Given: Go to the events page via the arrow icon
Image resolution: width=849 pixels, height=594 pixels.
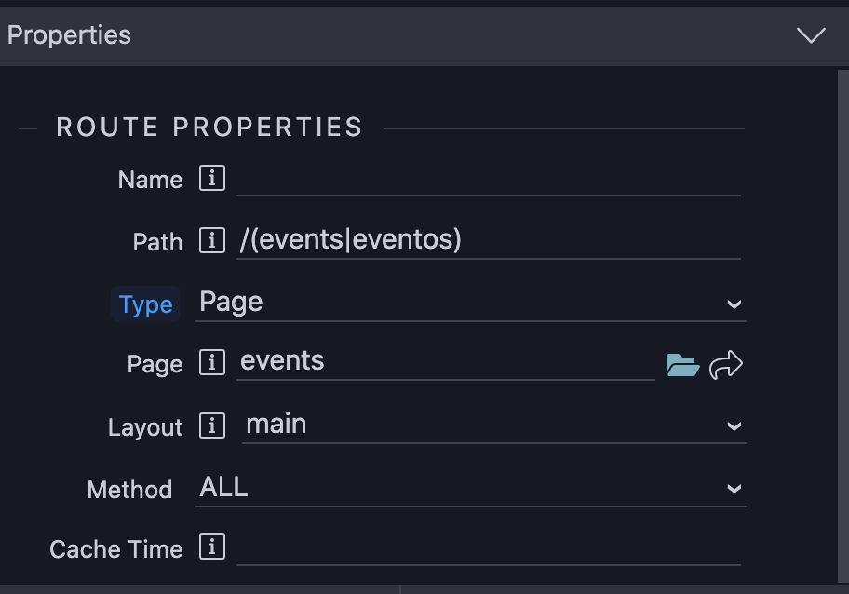Looking at the screenshot, I should click(x=726, y=365).
